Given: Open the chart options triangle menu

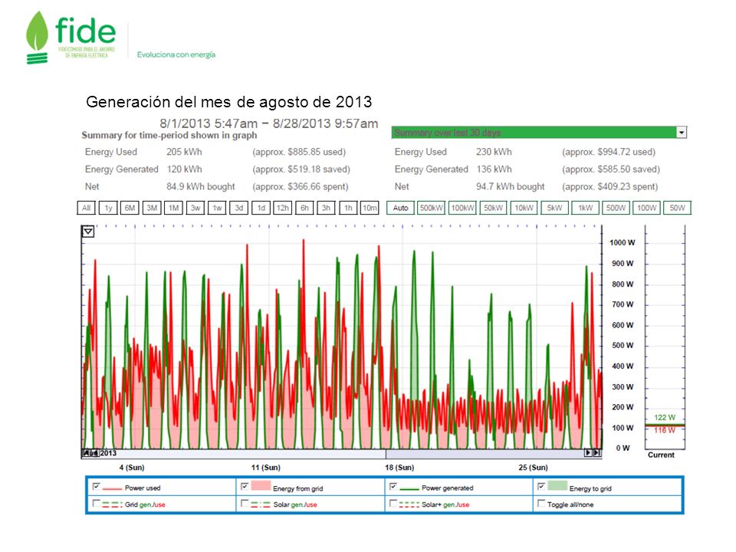Looking at the screenshot, I should 87,232.
